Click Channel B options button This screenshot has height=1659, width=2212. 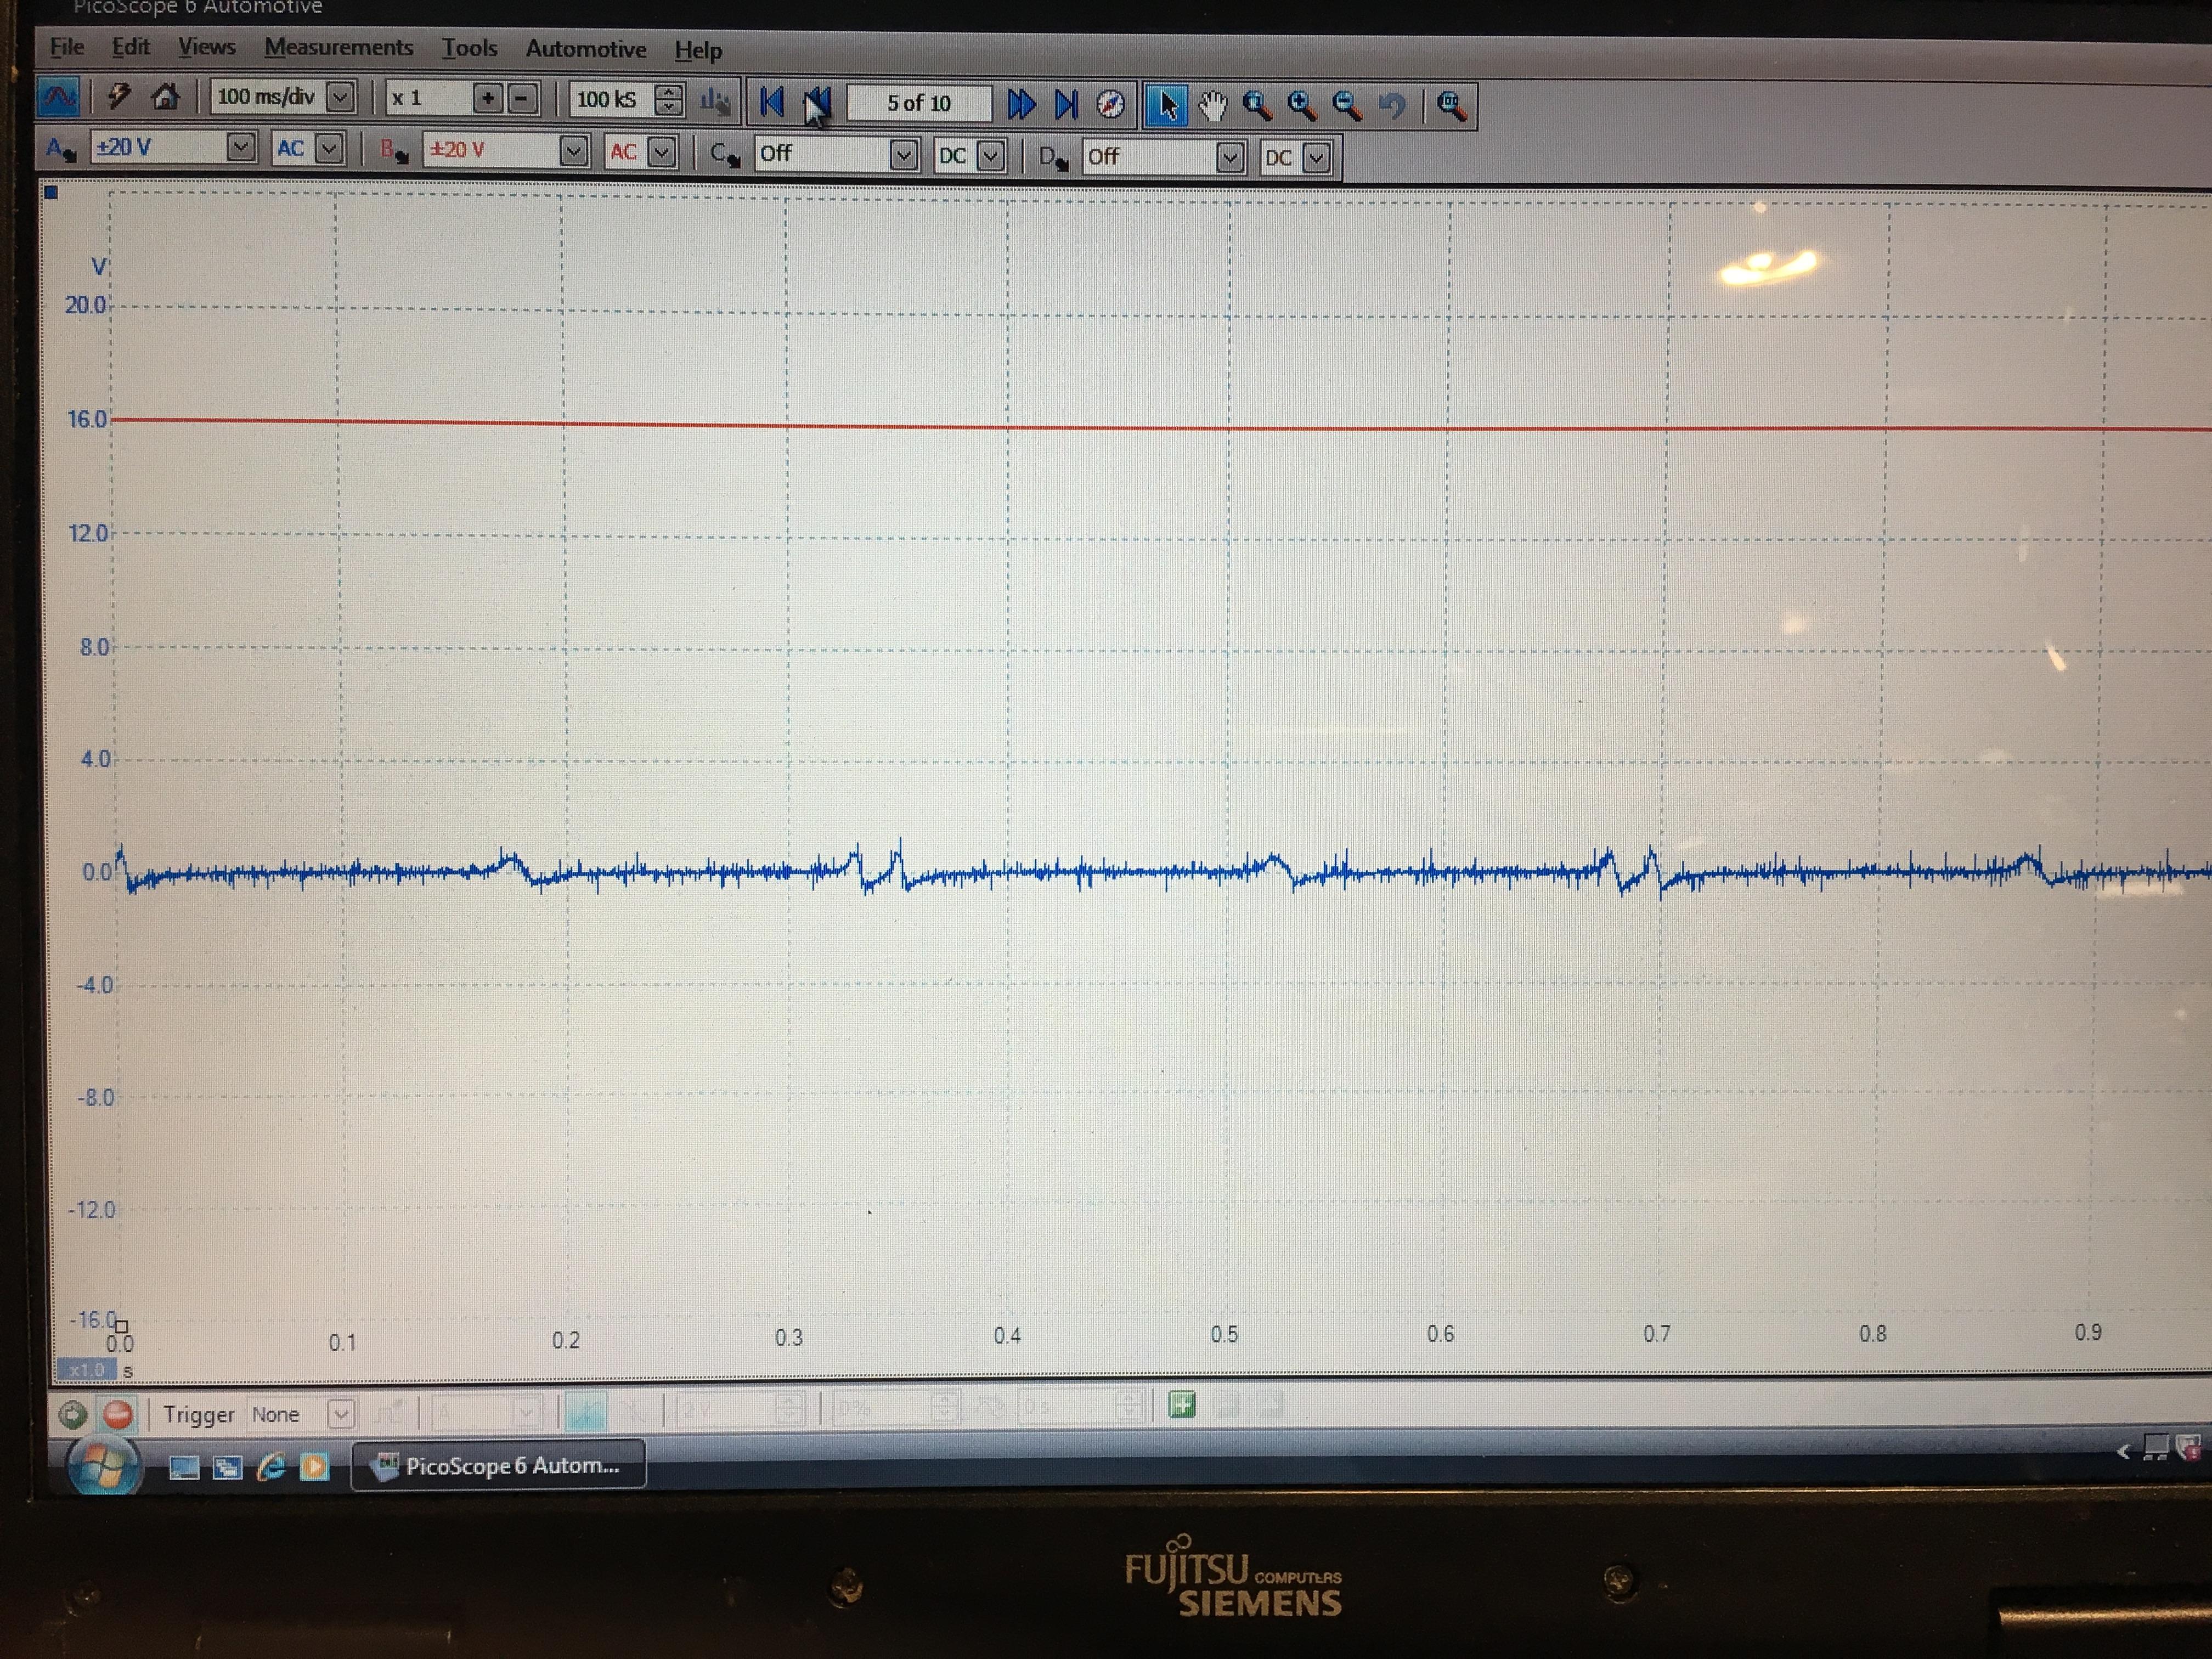(394, 151)
